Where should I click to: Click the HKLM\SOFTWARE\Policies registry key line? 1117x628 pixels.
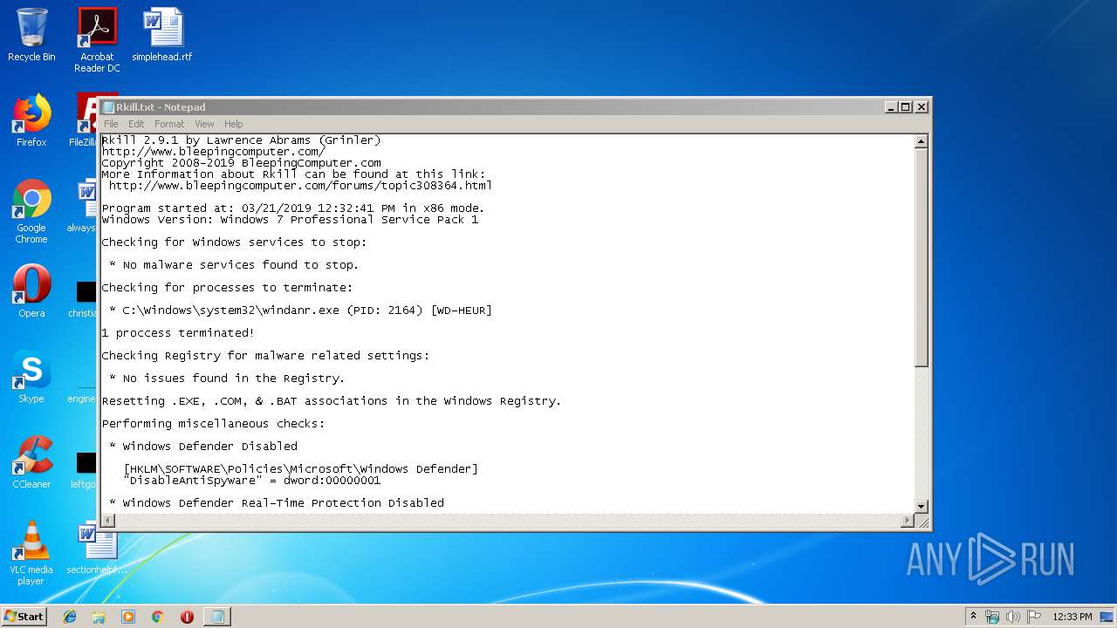(300, 469)
